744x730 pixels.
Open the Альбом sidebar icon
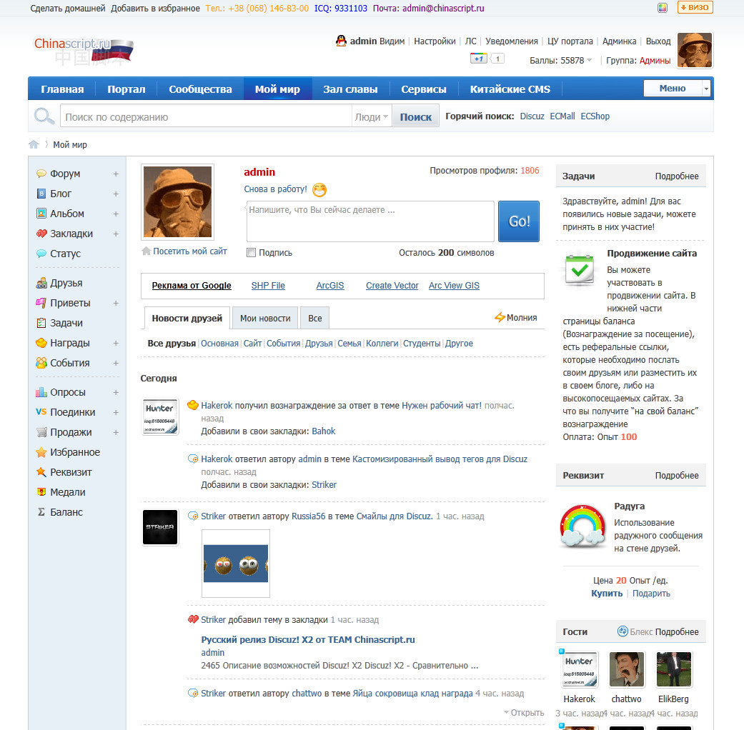(x=41, y=214)
